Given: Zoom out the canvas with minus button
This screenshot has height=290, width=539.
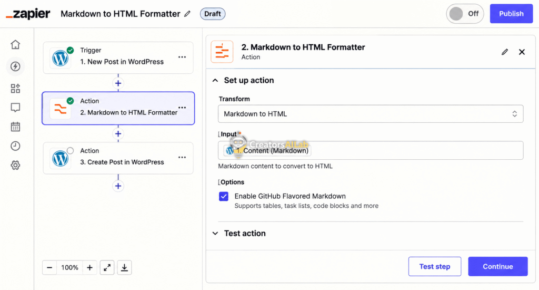Looking at the screenshot, I should click(49, 268).
